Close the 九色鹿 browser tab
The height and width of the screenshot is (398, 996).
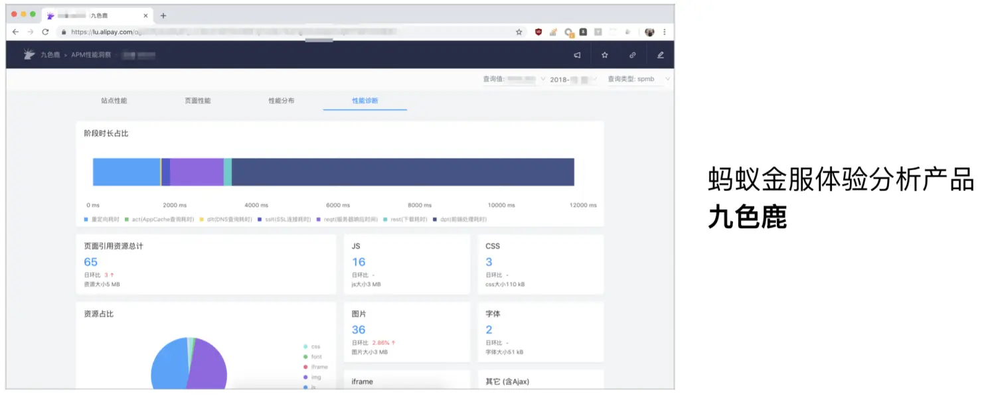coord(145,15)
